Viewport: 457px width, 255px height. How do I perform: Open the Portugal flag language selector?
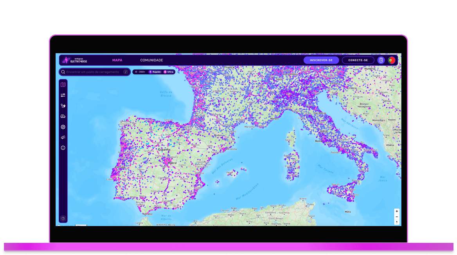point(392,60)
